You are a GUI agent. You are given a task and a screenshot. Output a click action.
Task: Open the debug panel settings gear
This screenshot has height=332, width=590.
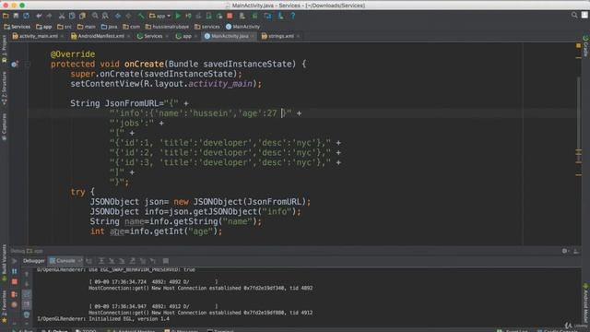point(565,251)
